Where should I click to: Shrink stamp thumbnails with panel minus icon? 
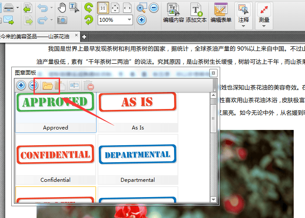click(33, 85)
